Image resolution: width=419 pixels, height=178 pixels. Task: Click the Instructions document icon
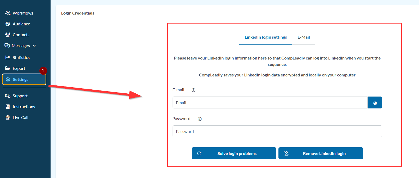8,107
